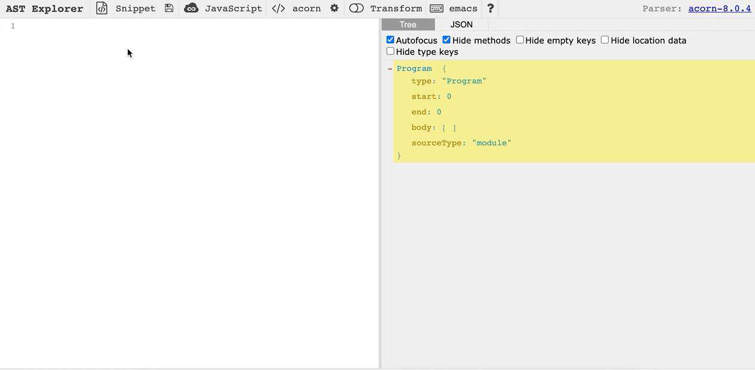Click the JavaScript language icon
755x370 pixels.
[191, 8]
